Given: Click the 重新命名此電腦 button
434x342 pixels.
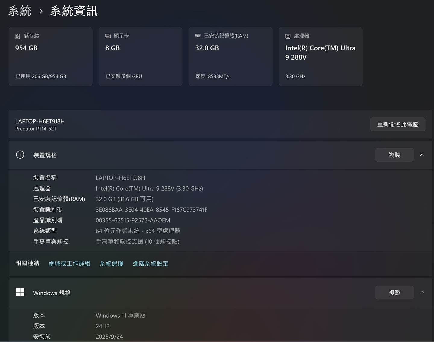Looking at the screenshot, I should pyautogui.click(x=398, y=124).
